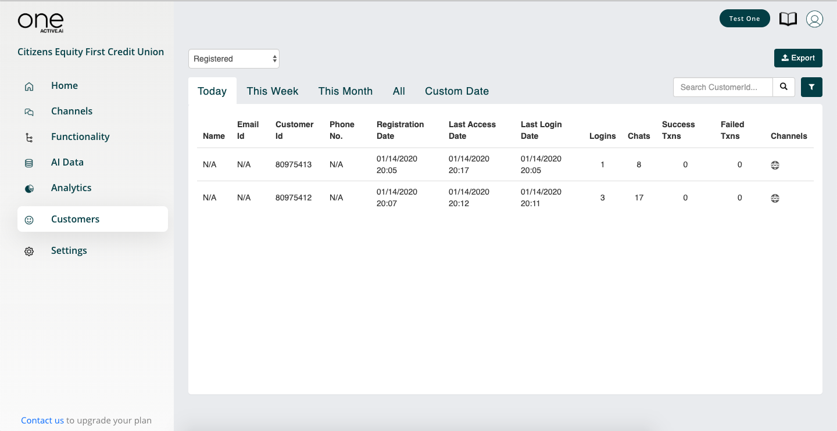This screenshot has width=837, height=431.
Task: Click the Customer Id column header
Action: click(x=295, y=130)
